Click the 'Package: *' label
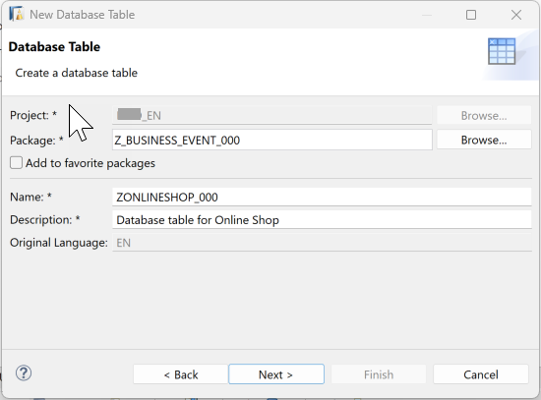Viewport: 541px width, 400px height. pos(36,141)
